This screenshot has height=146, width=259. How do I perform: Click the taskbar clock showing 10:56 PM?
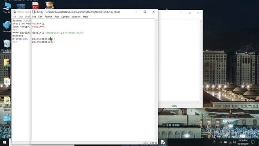pyautogui.click(x=243, y=142)
